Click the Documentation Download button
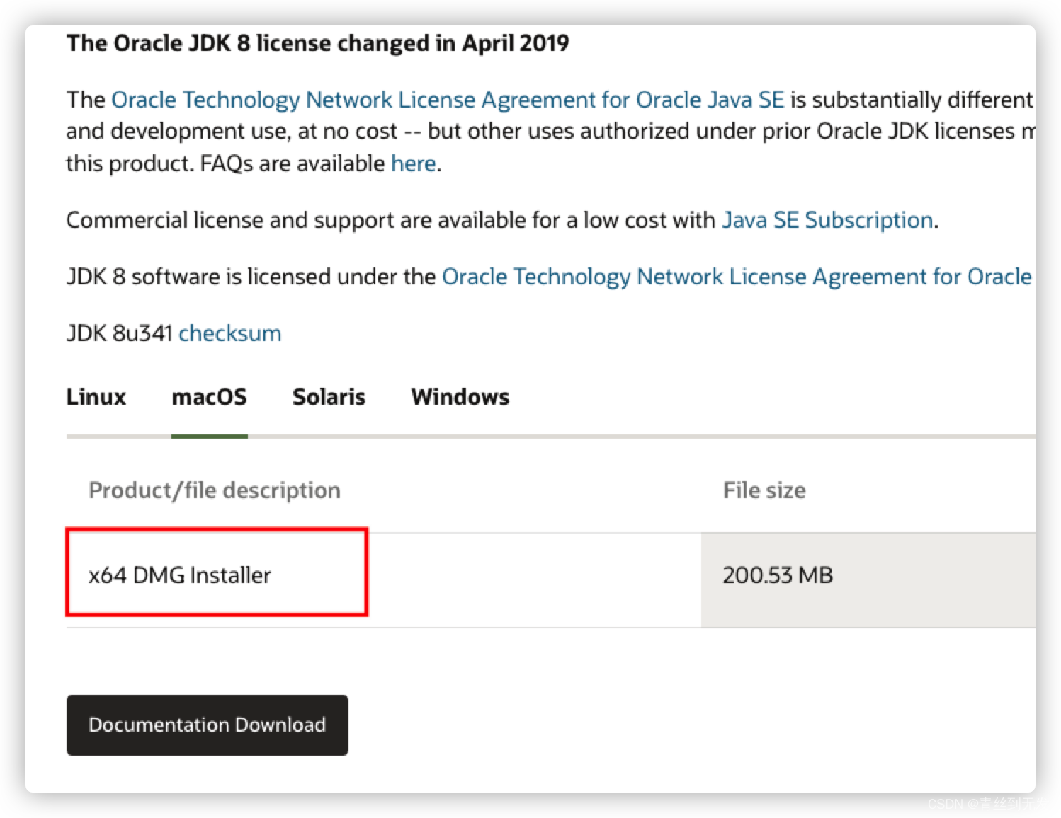 tap(207, 725)
